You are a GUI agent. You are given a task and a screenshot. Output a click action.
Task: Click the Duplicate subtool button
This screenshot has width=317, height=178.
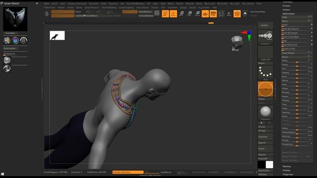pos(265,137)
